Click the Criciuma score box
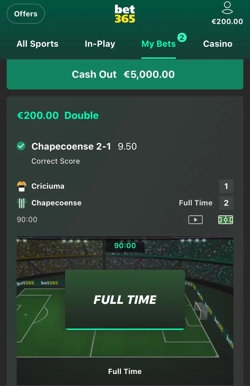This screenshot has height=386, width=250. point(226,186)
